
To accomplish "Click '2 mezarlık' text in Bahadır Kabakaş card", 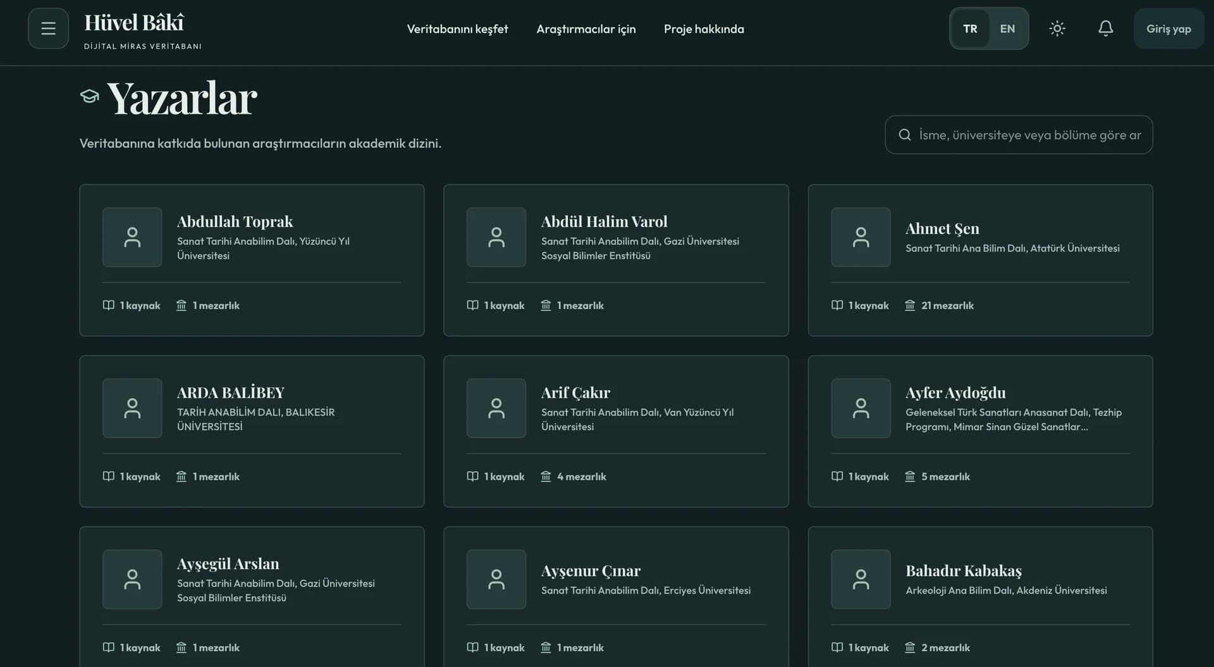I will click(945, 648).
